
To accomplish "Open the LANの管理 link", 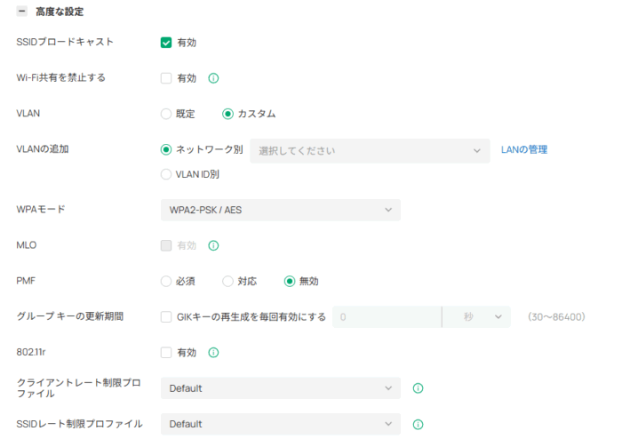I will [x=523, y=150].
